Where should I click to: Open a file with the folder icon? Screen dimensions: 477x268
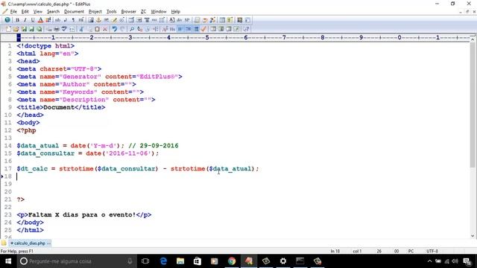[x=16, y=29]
